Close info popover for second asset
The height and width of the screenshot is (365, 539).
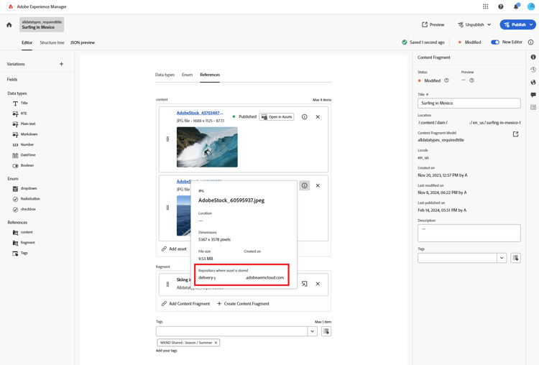point(305,185)
